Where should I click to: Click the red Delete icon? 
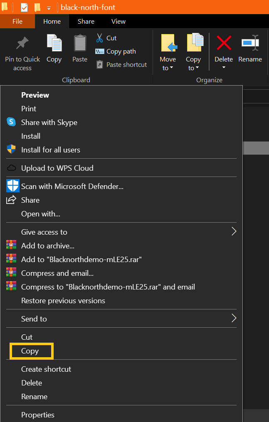(224, 43)
